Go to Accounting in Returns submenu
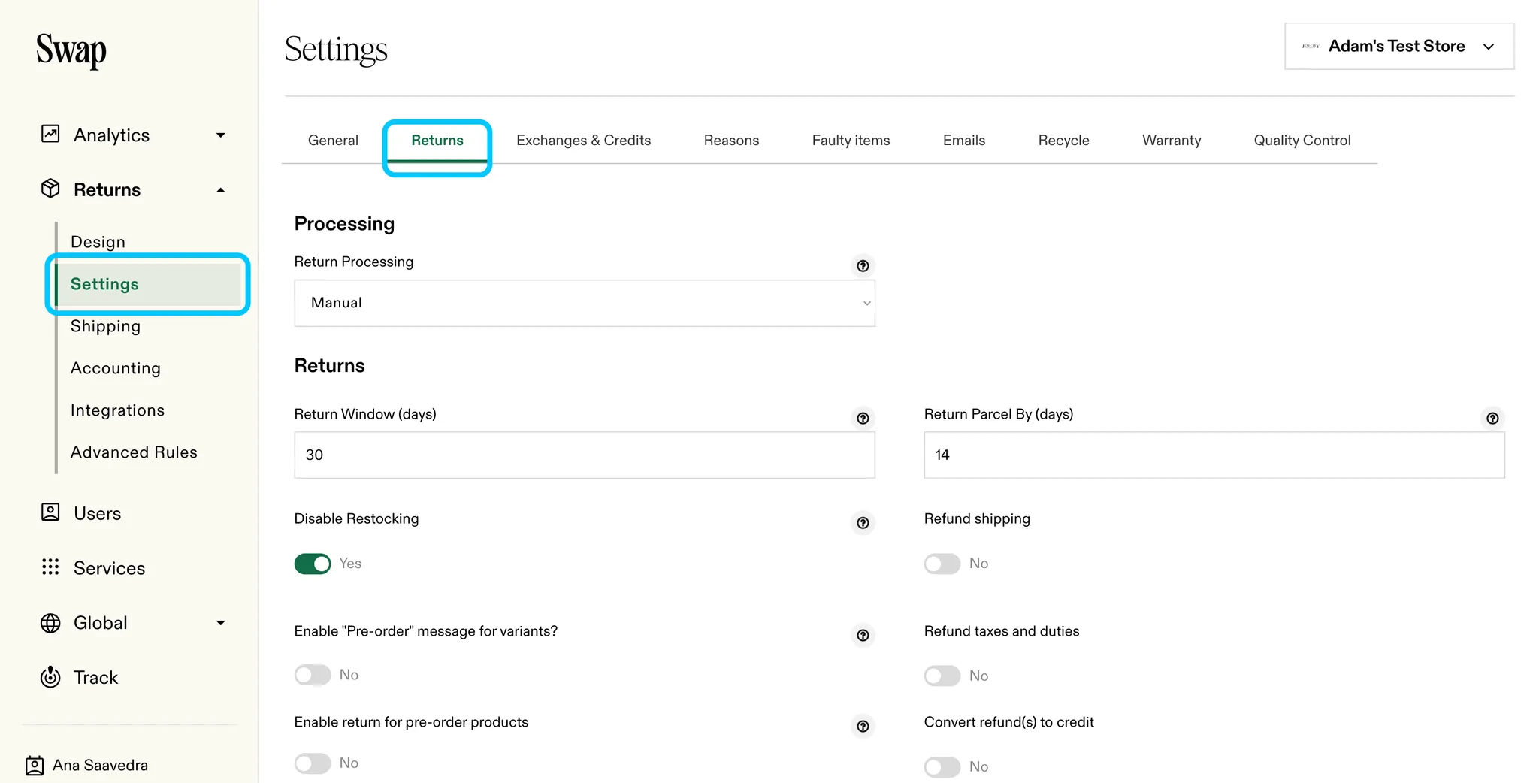The width and height of the screenshot is (1539, 783). [116, 368]
